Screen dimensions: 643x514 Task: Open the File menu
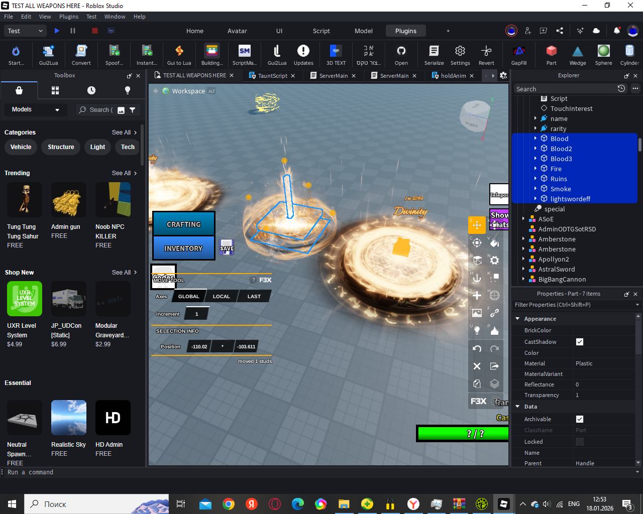point(9,17)
